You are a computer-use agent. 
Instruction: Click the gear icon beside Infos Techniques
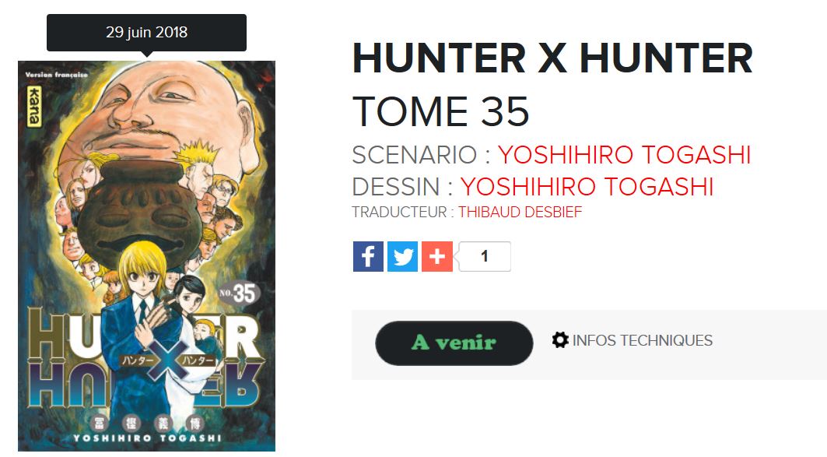pos(560,340)
